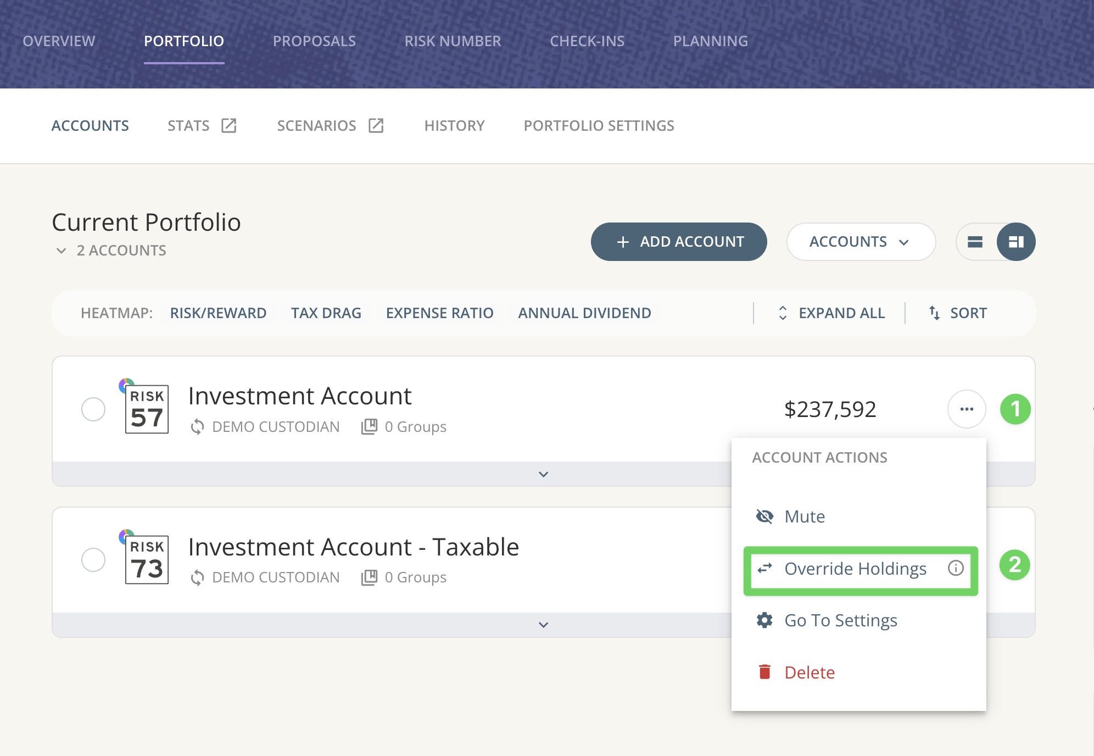Switch to compact list view icon
Viewport: 1094px width, 756px height.
point(975,242)
